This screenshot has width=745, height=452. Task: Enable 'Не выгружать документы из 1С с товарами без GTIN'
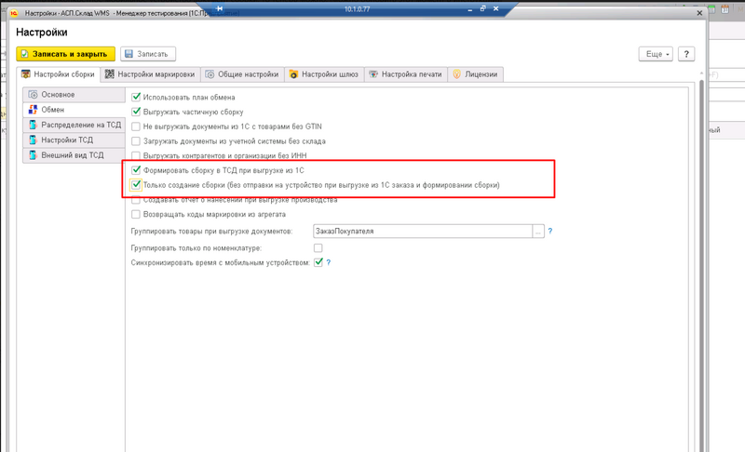click(x=136, y=126)
